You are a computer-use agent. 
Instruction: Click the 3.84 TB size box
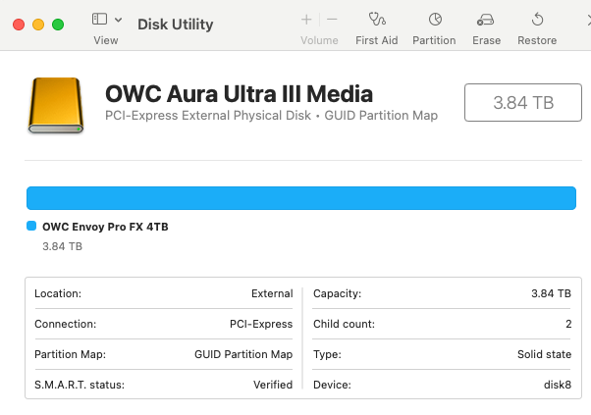click(x=523, y=102)
